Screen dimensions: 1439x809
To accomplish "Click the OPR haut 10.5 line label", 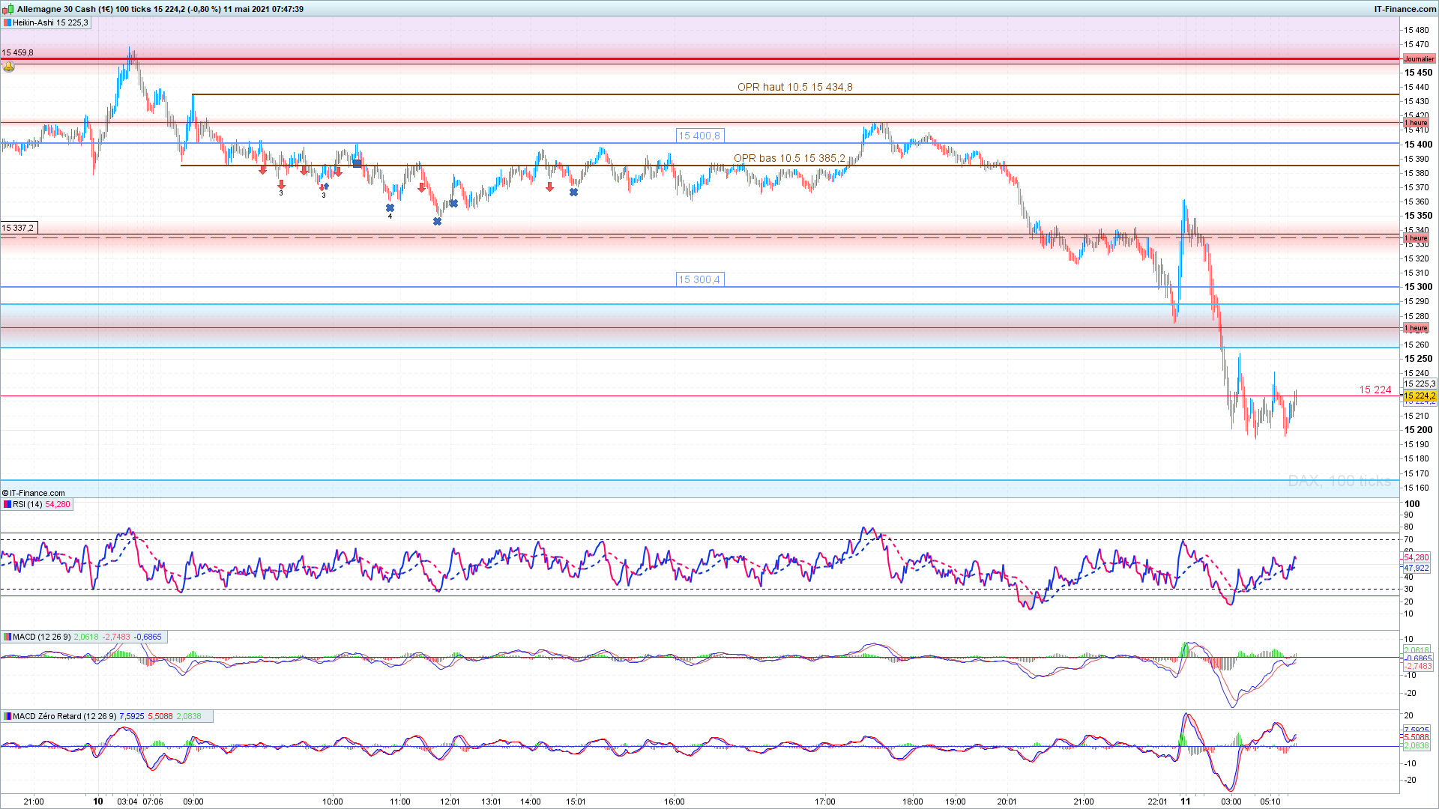I will coord(794,87).
